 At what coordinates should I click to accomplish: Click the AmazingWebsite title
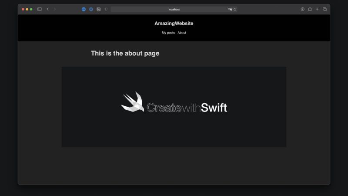(174, 24)
